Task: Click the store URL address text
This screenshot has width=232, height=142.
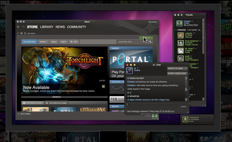Action: pos(31,33)
